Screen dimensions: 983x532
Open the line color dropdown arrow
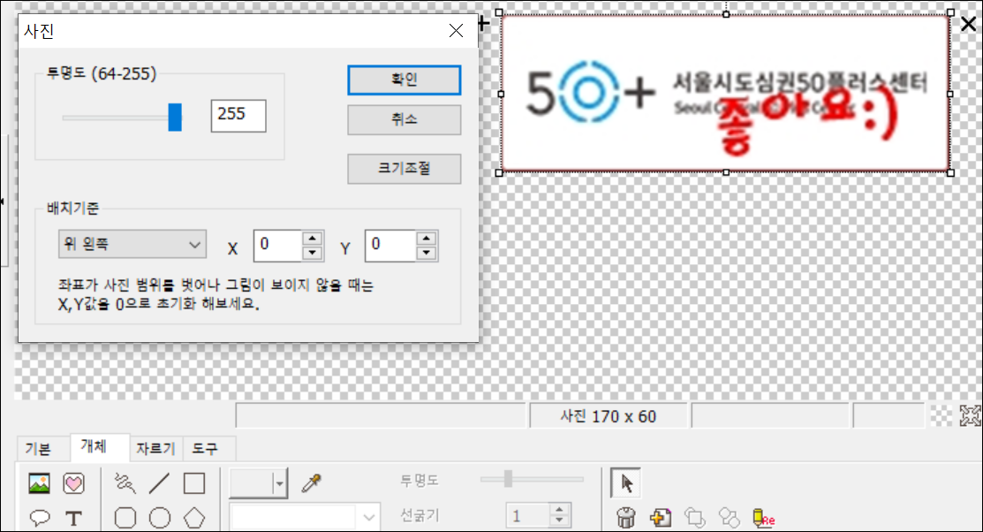click(279, 483)
